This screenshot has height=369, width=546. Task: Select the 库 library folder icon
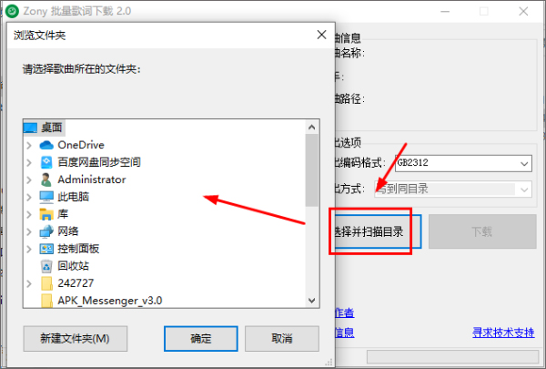(x=46, y=214)
